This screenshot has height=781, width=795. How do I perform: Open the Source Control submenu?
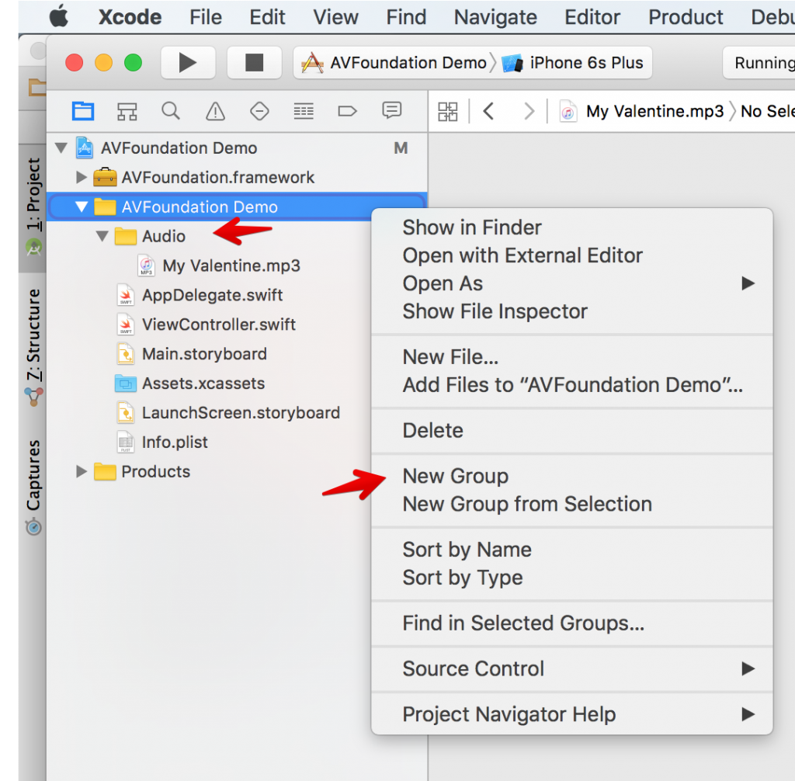474,668
